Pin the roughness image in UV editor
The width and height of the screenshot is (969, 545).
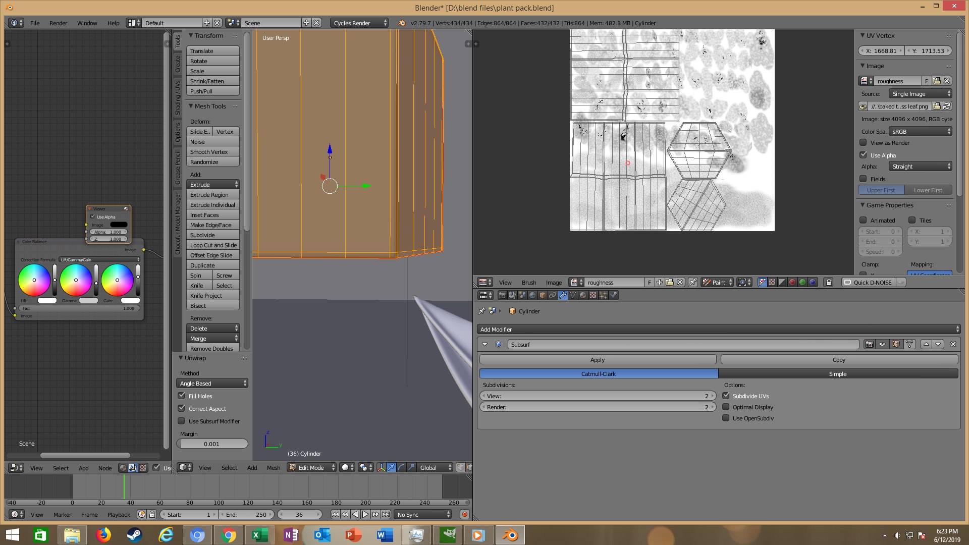(x=693, y=283)
